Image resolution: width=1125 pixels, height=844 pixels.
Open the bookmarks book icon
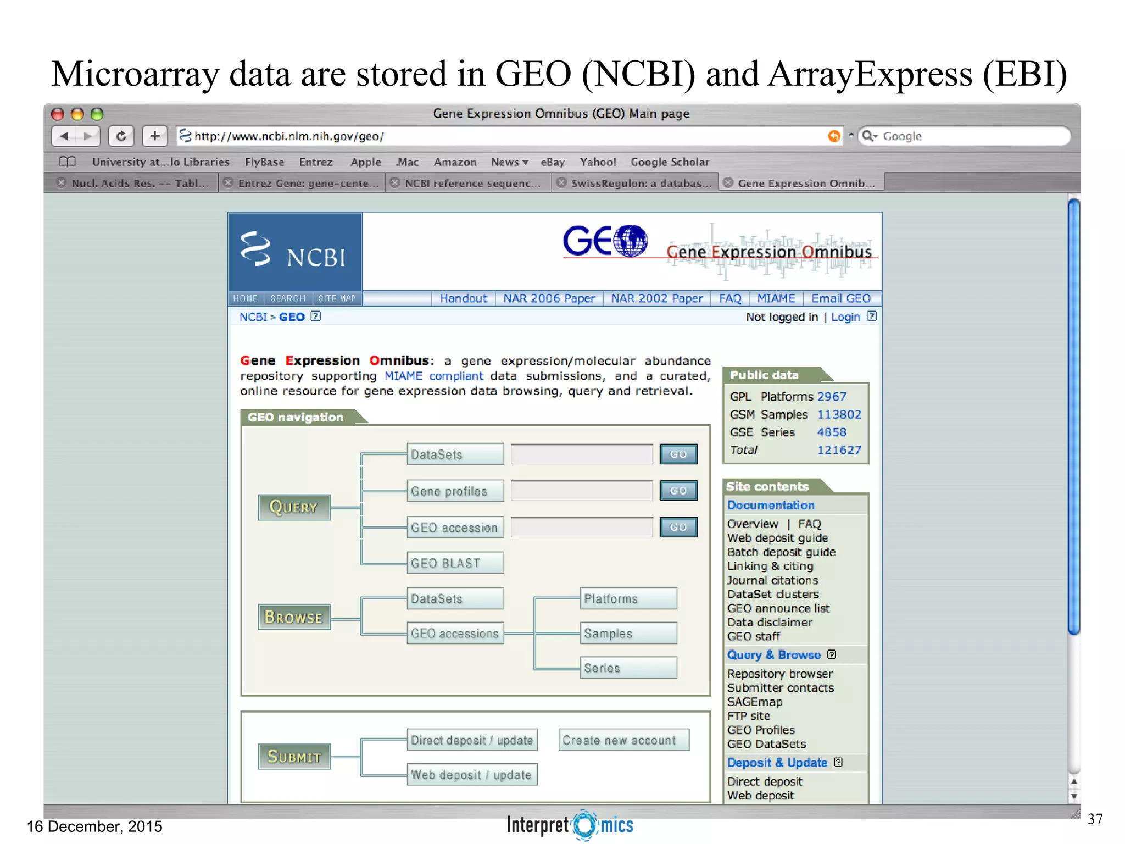coord(67,162)
